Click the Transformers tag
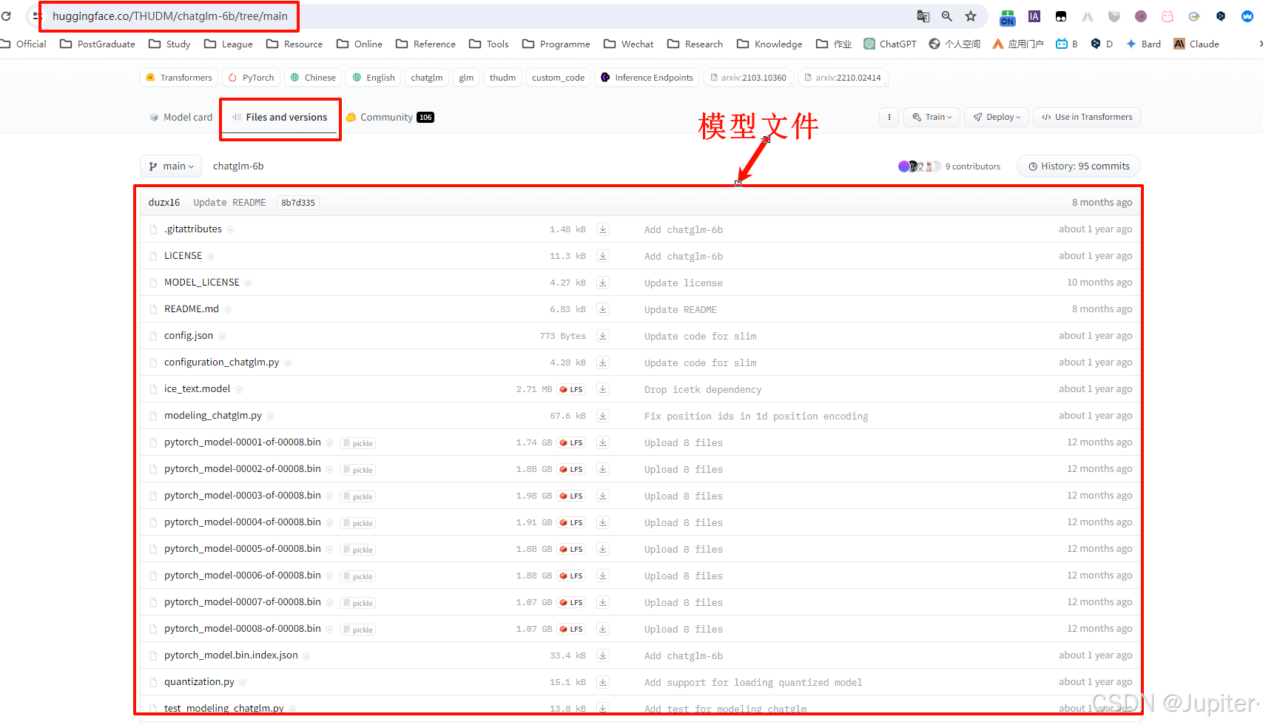 (x=179, y=78)
